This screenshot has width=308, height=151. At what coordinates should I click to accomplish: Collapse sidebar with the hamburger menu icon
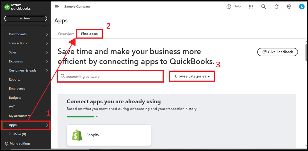57,6
